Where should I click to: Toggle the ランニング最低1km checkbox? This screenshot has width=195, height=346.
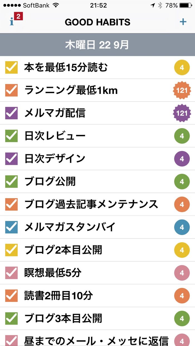coord(11,90)
